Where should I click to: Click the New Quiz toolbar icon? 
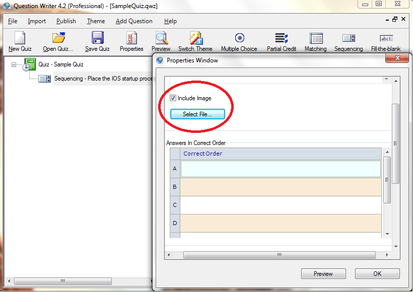(20, 38)
